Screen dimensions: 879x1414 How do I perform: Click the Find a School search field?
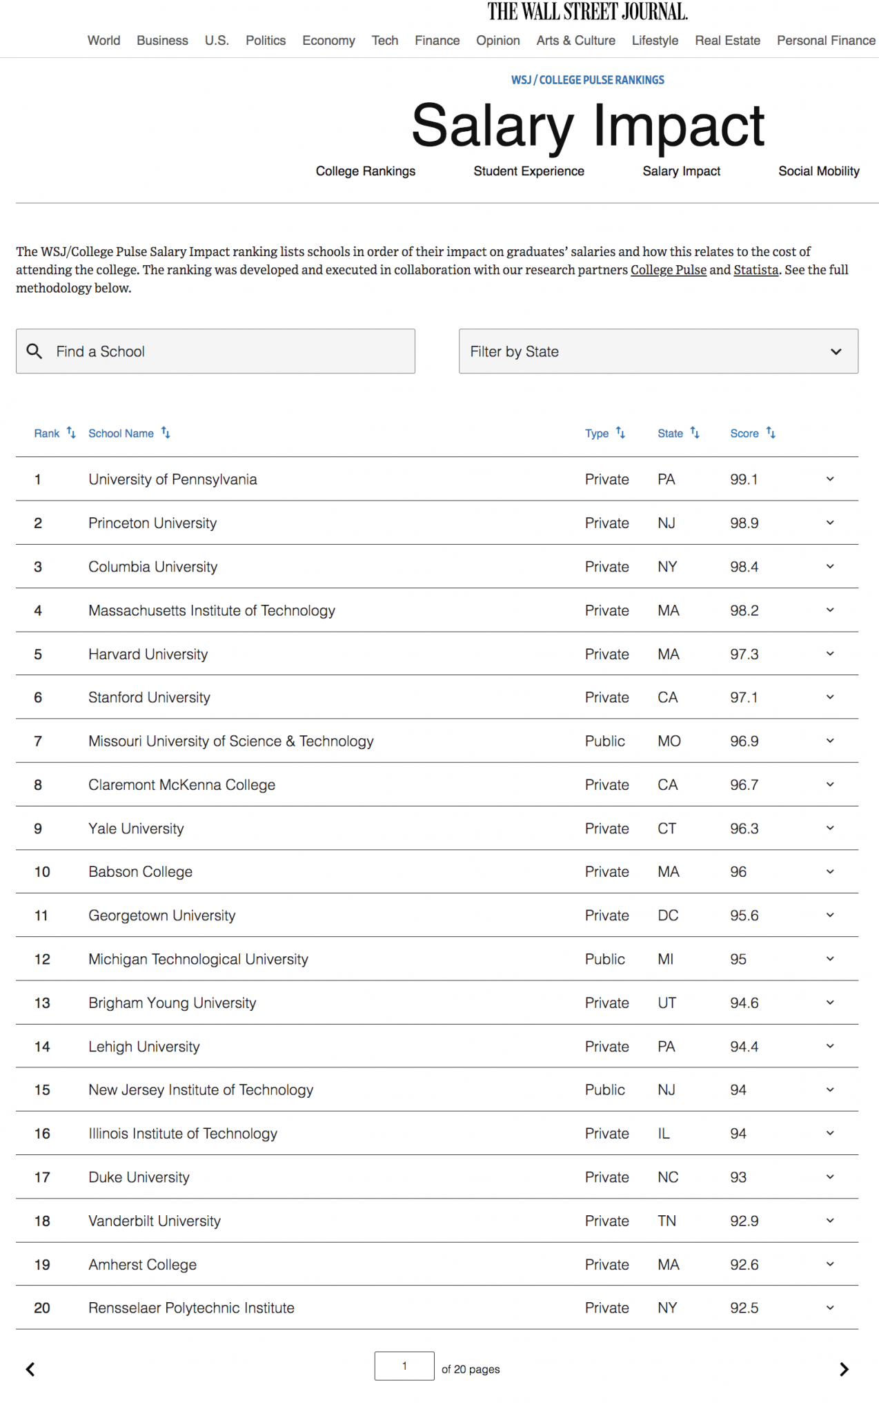[x=215, y=351]
